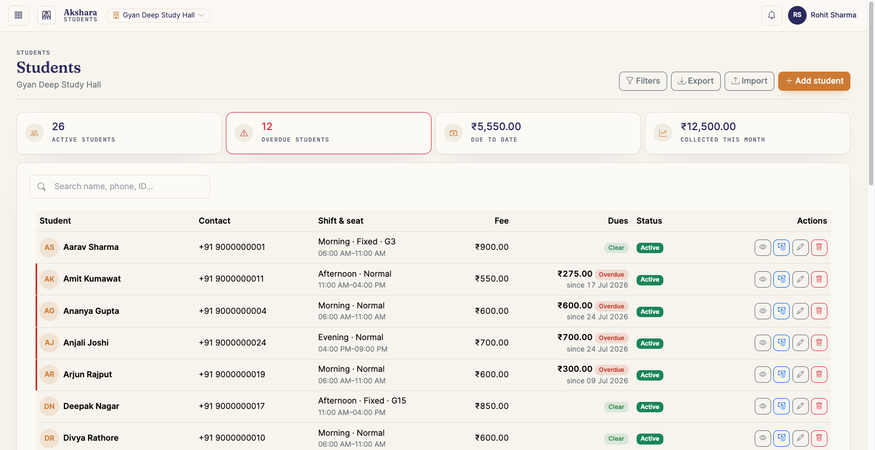View Ananya Gupta's details eye icon
Viewport: 875px width, 450px height.
pos(763,311)
